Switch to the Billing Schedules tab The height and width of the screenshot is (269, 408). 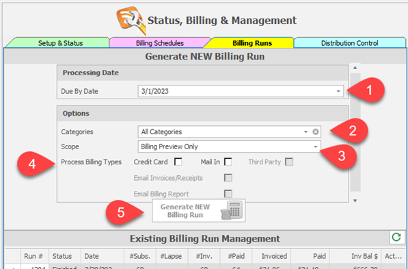coord(160,43)
